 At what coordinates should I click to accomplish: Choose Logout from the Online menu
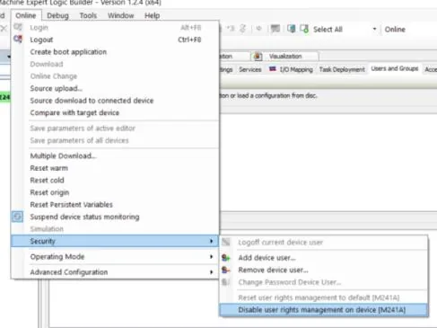pos(115,40)
